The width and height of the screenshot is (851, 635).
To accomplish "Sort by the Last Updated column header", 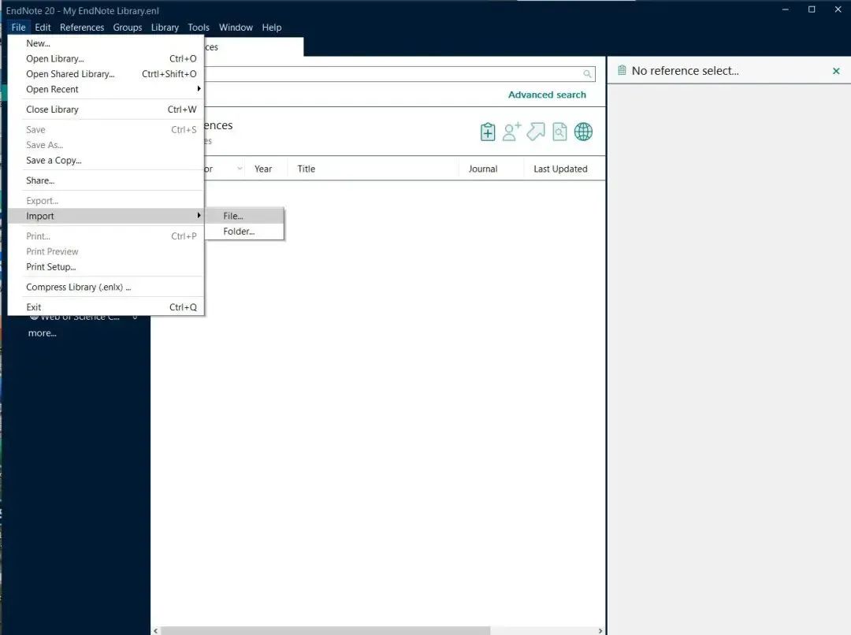I will 561,169.
